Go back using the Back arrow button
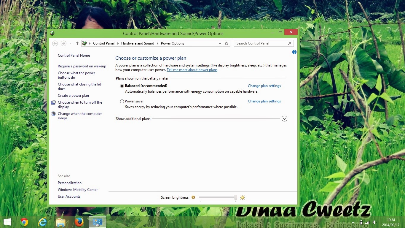 (x=55, y=43)
